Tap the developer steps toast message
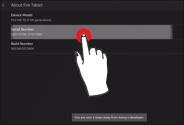The image size is (184, 125). tap(109, 117)
